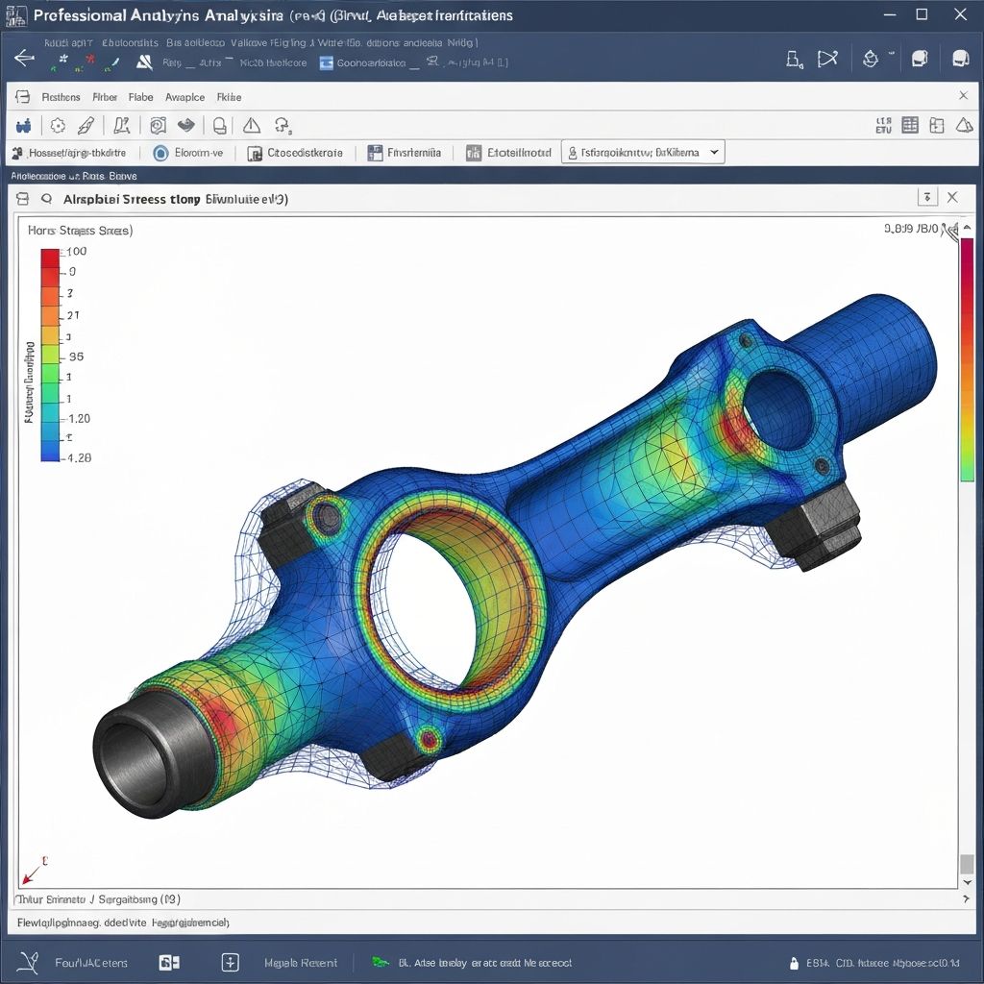Click the back arrow at top left
The height and width of the screenshot is (984, 984).
(24, 59)
